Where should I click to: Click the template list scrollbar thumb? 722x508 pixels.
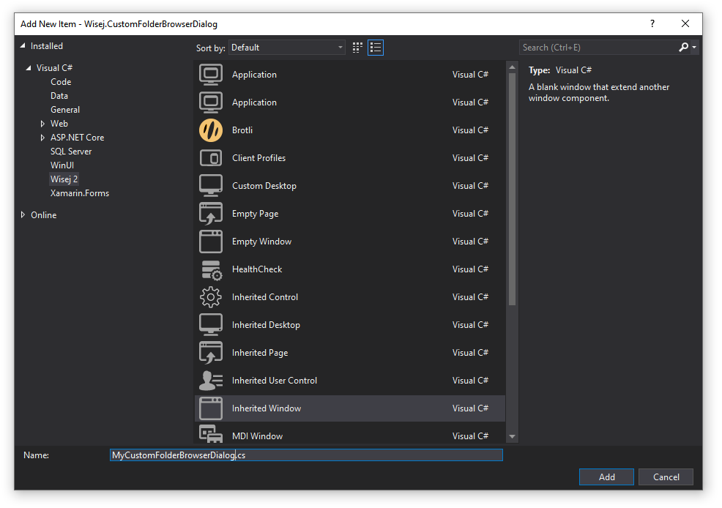click(512, 189)
